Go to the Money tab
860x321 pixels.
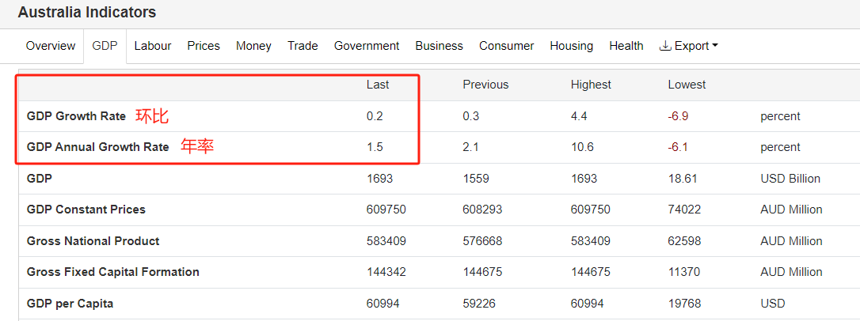coord(253,46)
